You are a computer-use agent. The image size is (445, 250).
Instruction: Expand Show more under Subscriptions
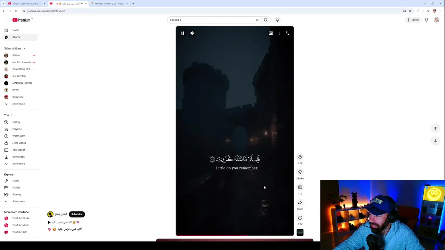coord(19,104)
